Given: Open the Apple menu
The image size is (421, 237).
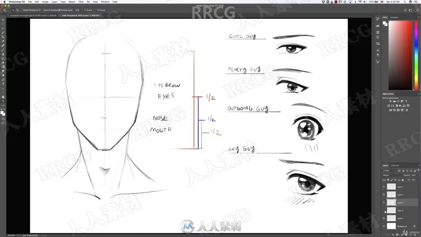Looking at the screenshot, I should click(x=4, y=2).
